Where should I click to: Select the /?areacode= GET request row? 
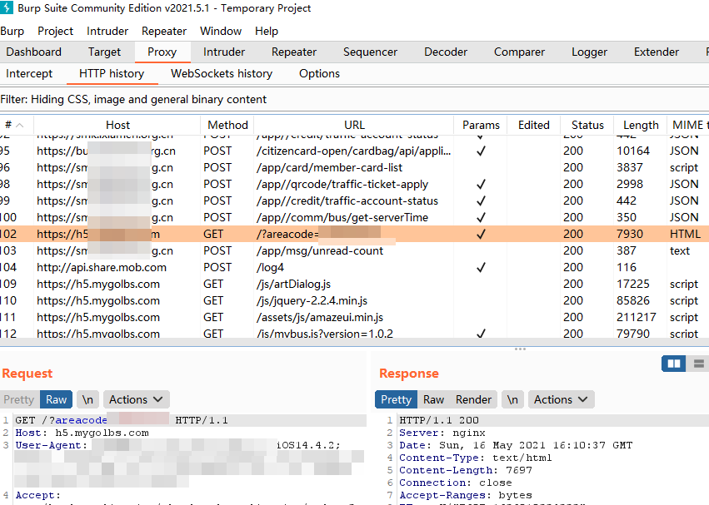[355, 234]
